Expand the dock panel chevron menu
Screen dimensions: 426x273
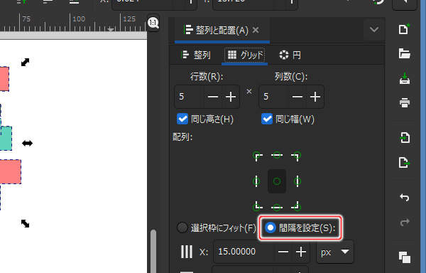tap(374, 29)
